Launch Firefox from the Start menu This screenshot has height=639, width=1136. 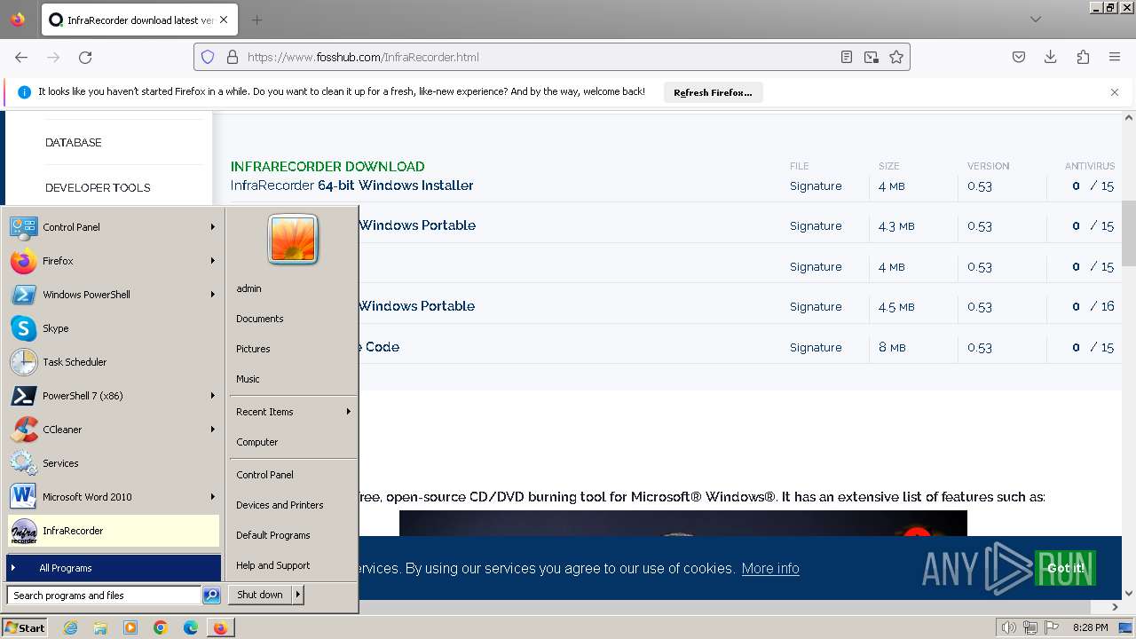[113, 261]
